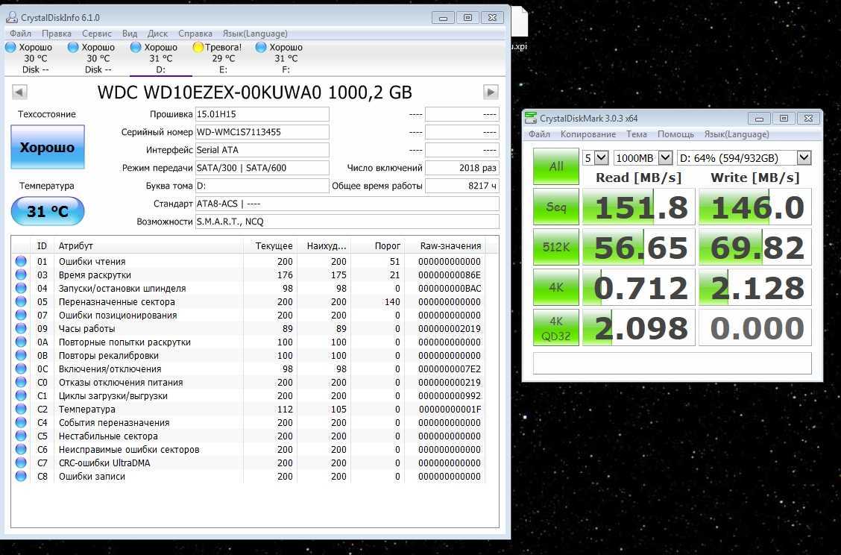Screen dimensions: 841x555
Task: Click status icon for Циклы загрузки/выгрузки
Action: coord(21,395)
